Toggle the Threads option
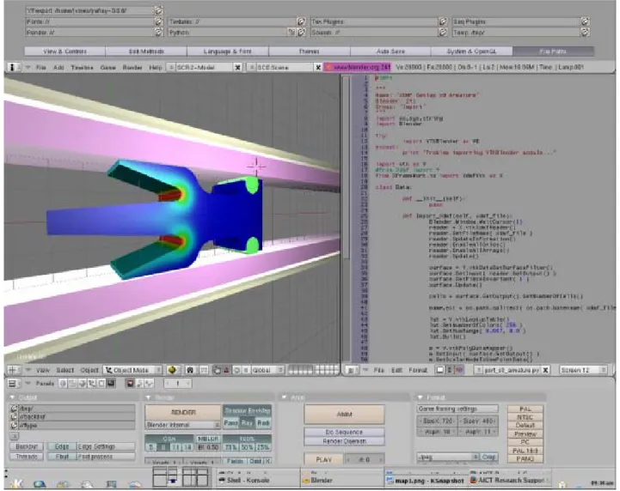The image size is (620, 491). coord(27,457)
